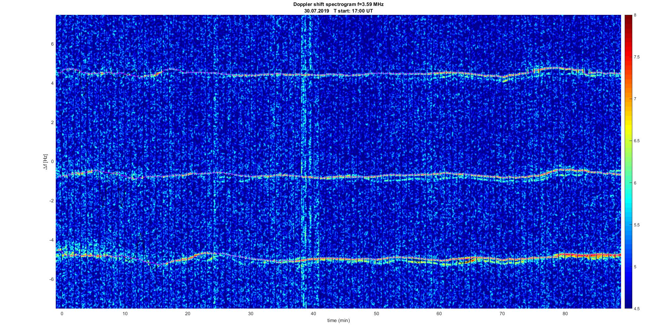Click the colorbar tick label '7'
The image size is (660, 331).
[635, 99]
